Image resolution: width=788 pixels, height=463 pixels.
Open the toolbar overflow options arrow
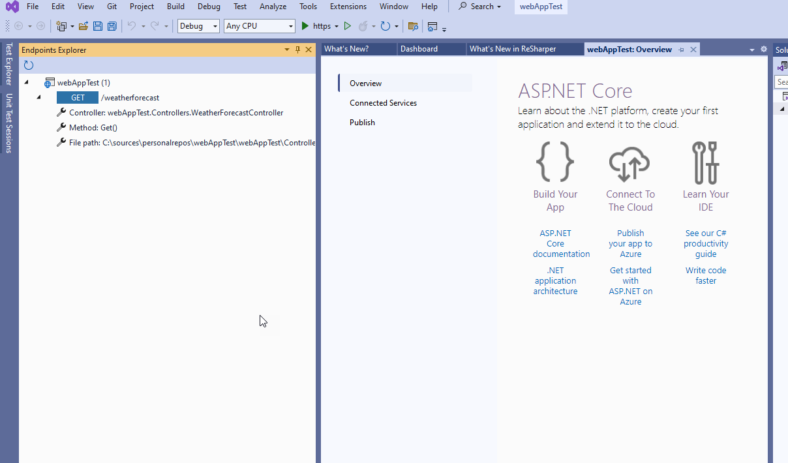pyautogui.click(x=444, y=29)
